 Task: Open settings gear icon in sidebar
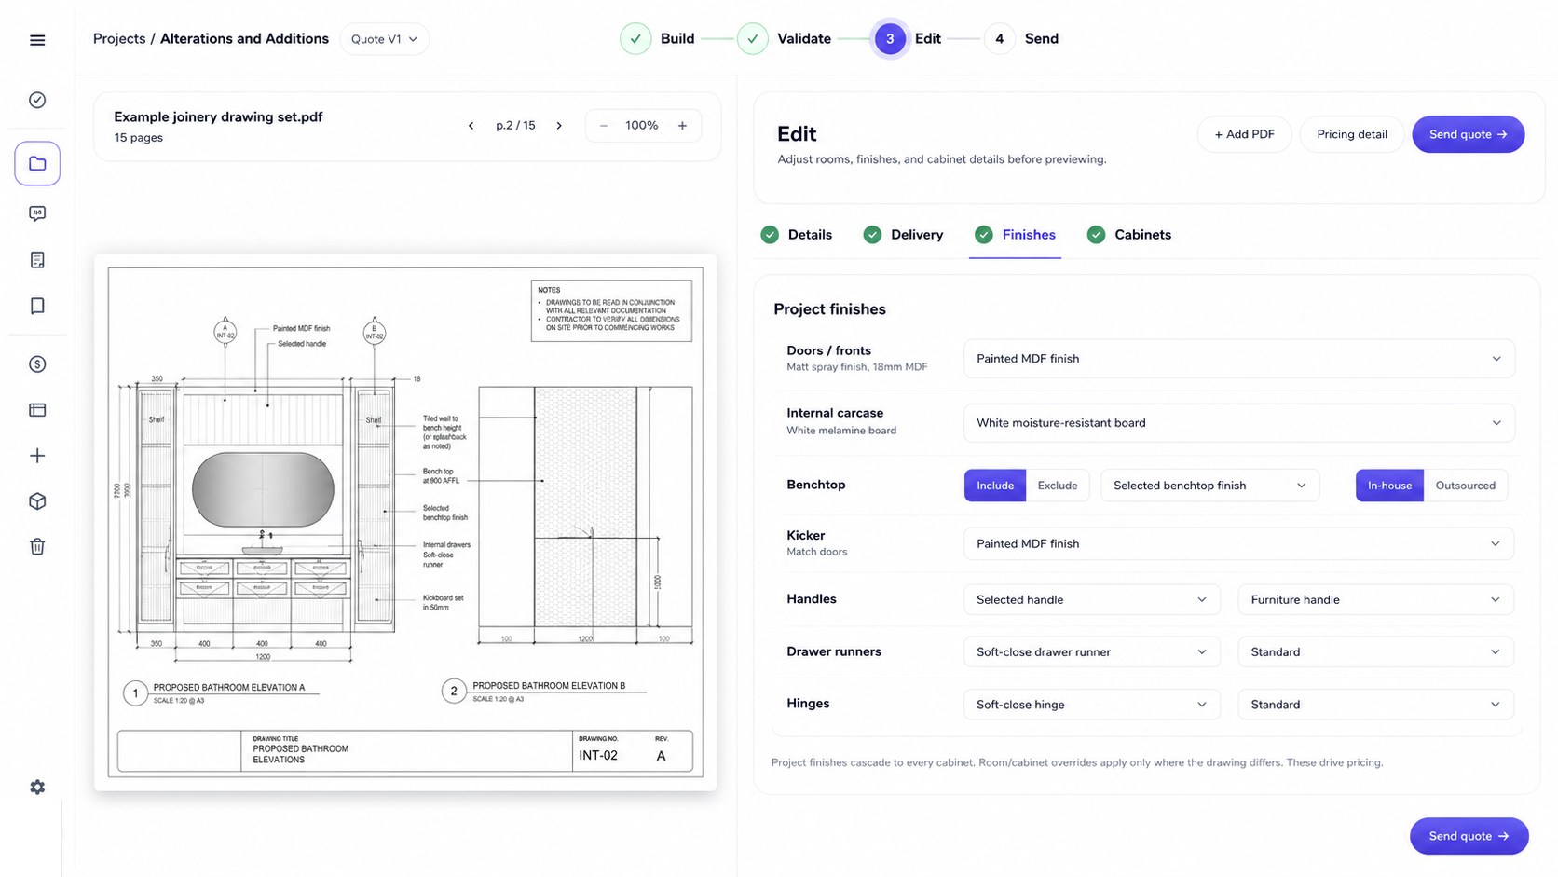point(37,788)
